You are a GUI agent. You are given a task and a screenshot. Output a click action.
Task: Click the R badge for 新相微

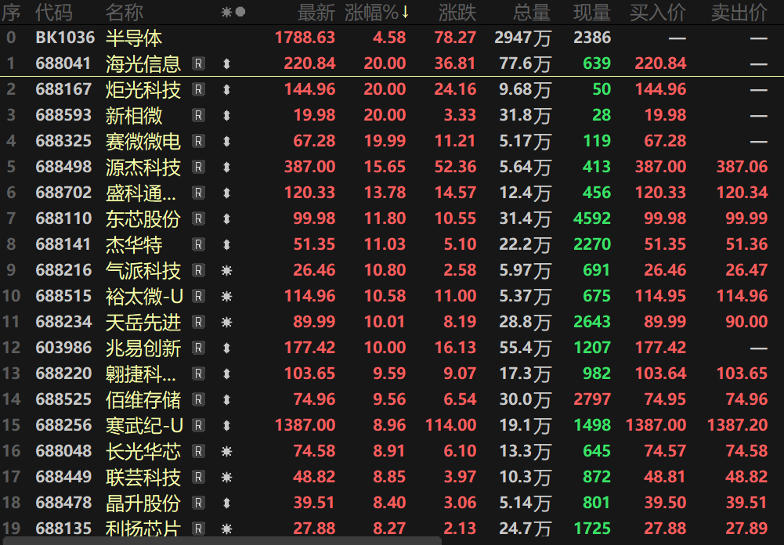(198, 116)
